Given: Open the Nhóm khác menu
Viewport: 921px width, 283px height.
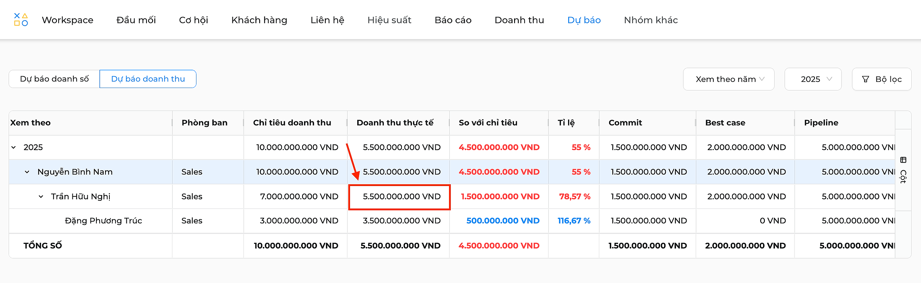Looking at the screenshot, I should 651,20.
